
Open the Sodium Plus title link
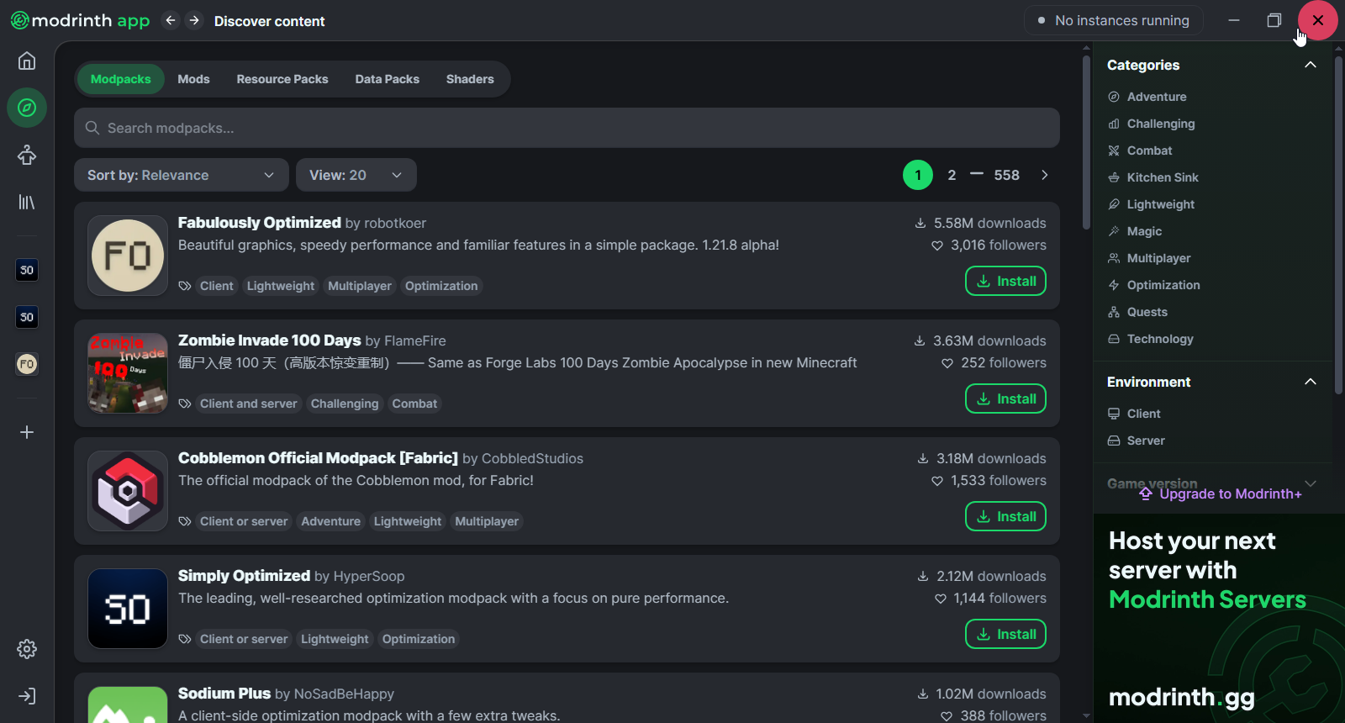click(x=224, y=694)
